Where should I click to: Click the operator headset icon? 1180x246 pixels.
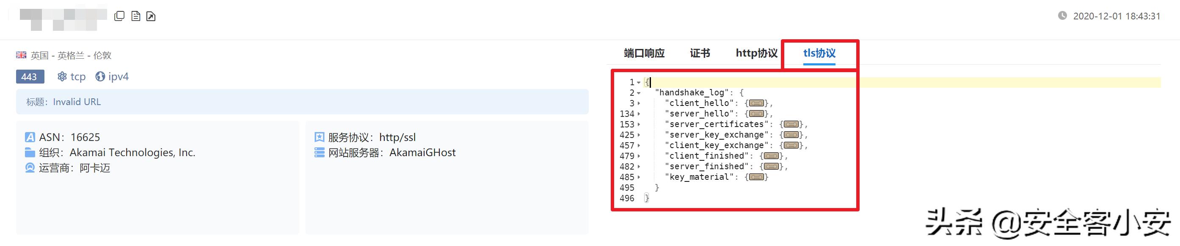[30, 168]
